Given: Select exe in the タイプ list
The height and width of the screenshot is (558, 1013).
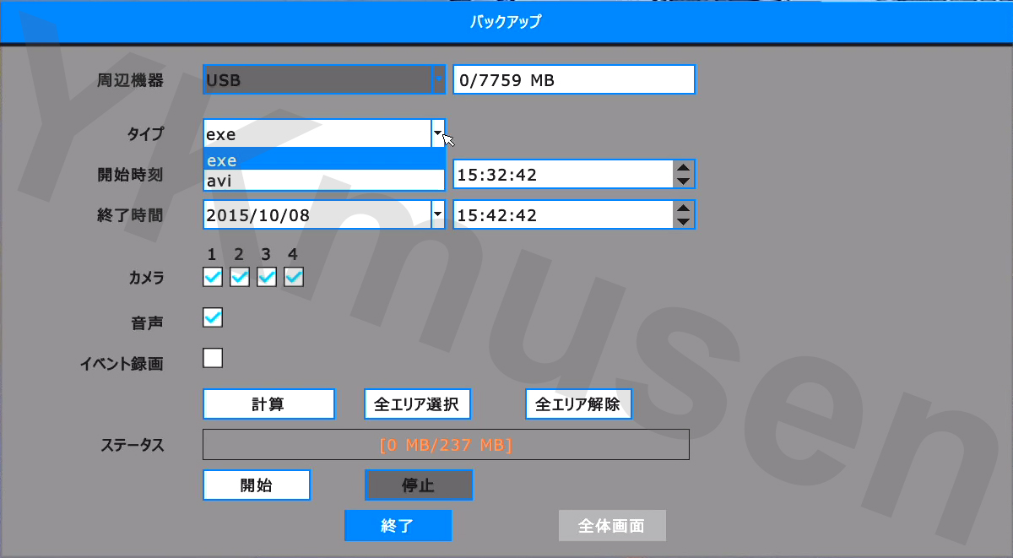Looking at the screenshot, I should pyautogui.click(x=324, y=159).
